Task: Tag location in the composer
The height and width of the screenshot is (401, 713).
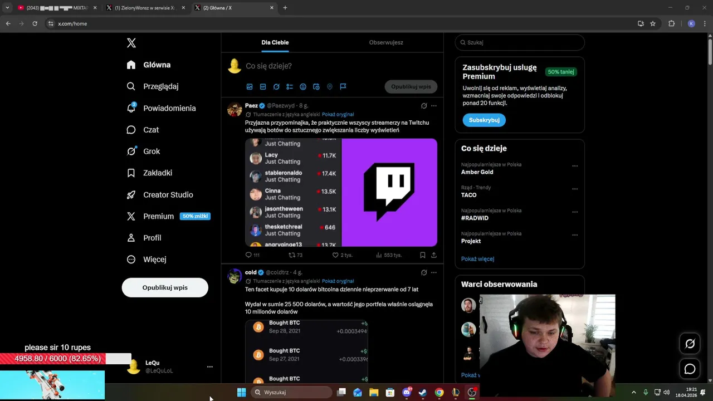Action: 330,87
